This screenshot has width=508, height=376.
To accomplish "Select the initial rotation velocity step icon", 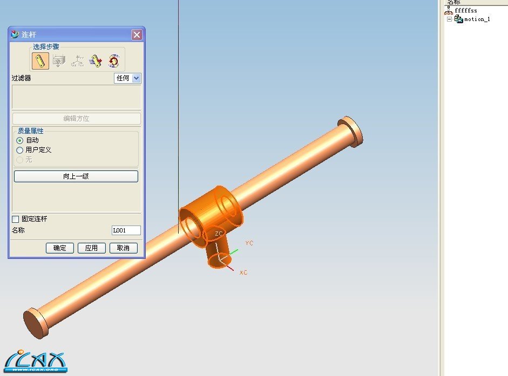I will click(x=114, y=61).
